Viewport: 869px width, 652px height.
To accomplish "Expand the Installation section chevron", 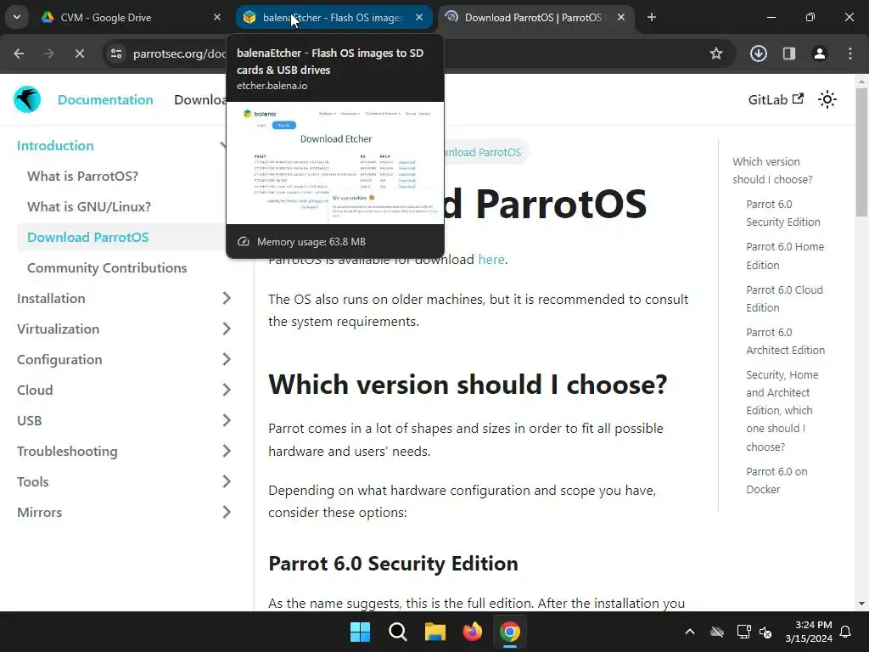I will pos(226,298).
